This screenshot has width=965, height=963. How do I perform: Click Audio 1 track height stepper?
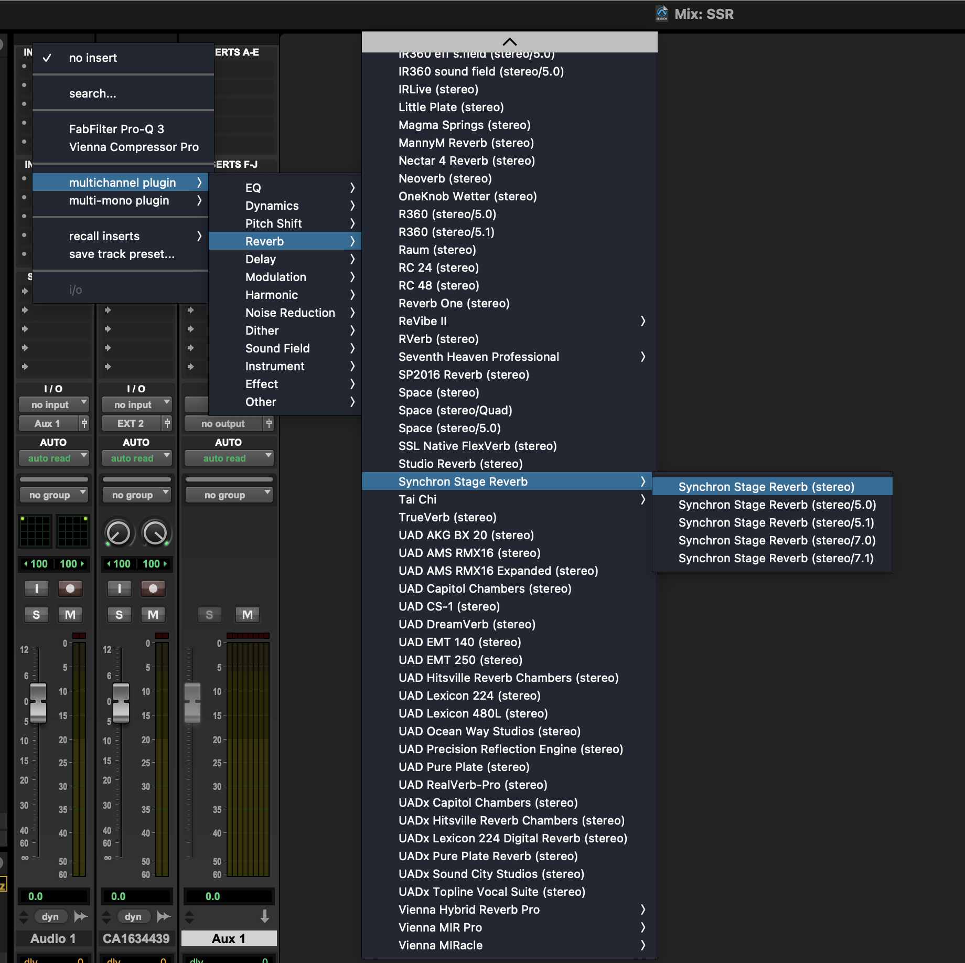point(24,916)
